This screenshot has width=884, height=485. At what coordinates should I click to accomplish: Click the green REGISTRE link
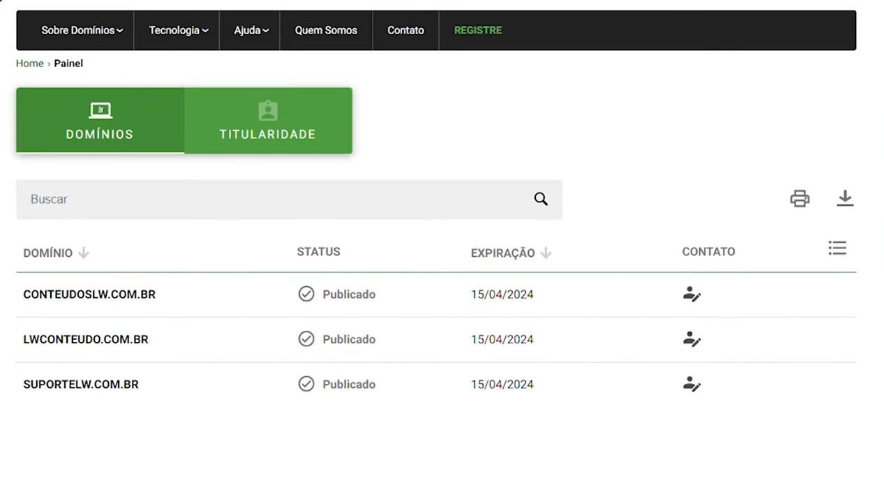[478, 30]
